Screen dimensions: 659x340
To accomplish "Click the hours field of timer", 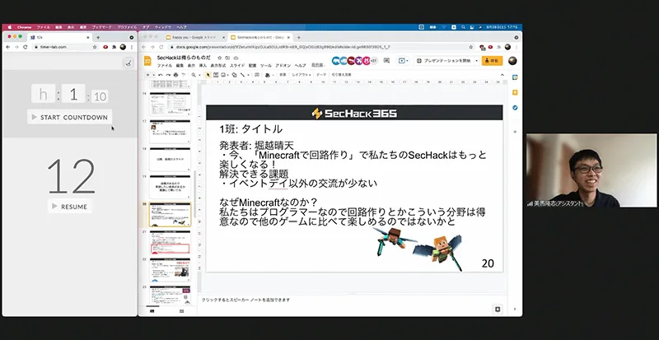I will click(x=44, y=94).
